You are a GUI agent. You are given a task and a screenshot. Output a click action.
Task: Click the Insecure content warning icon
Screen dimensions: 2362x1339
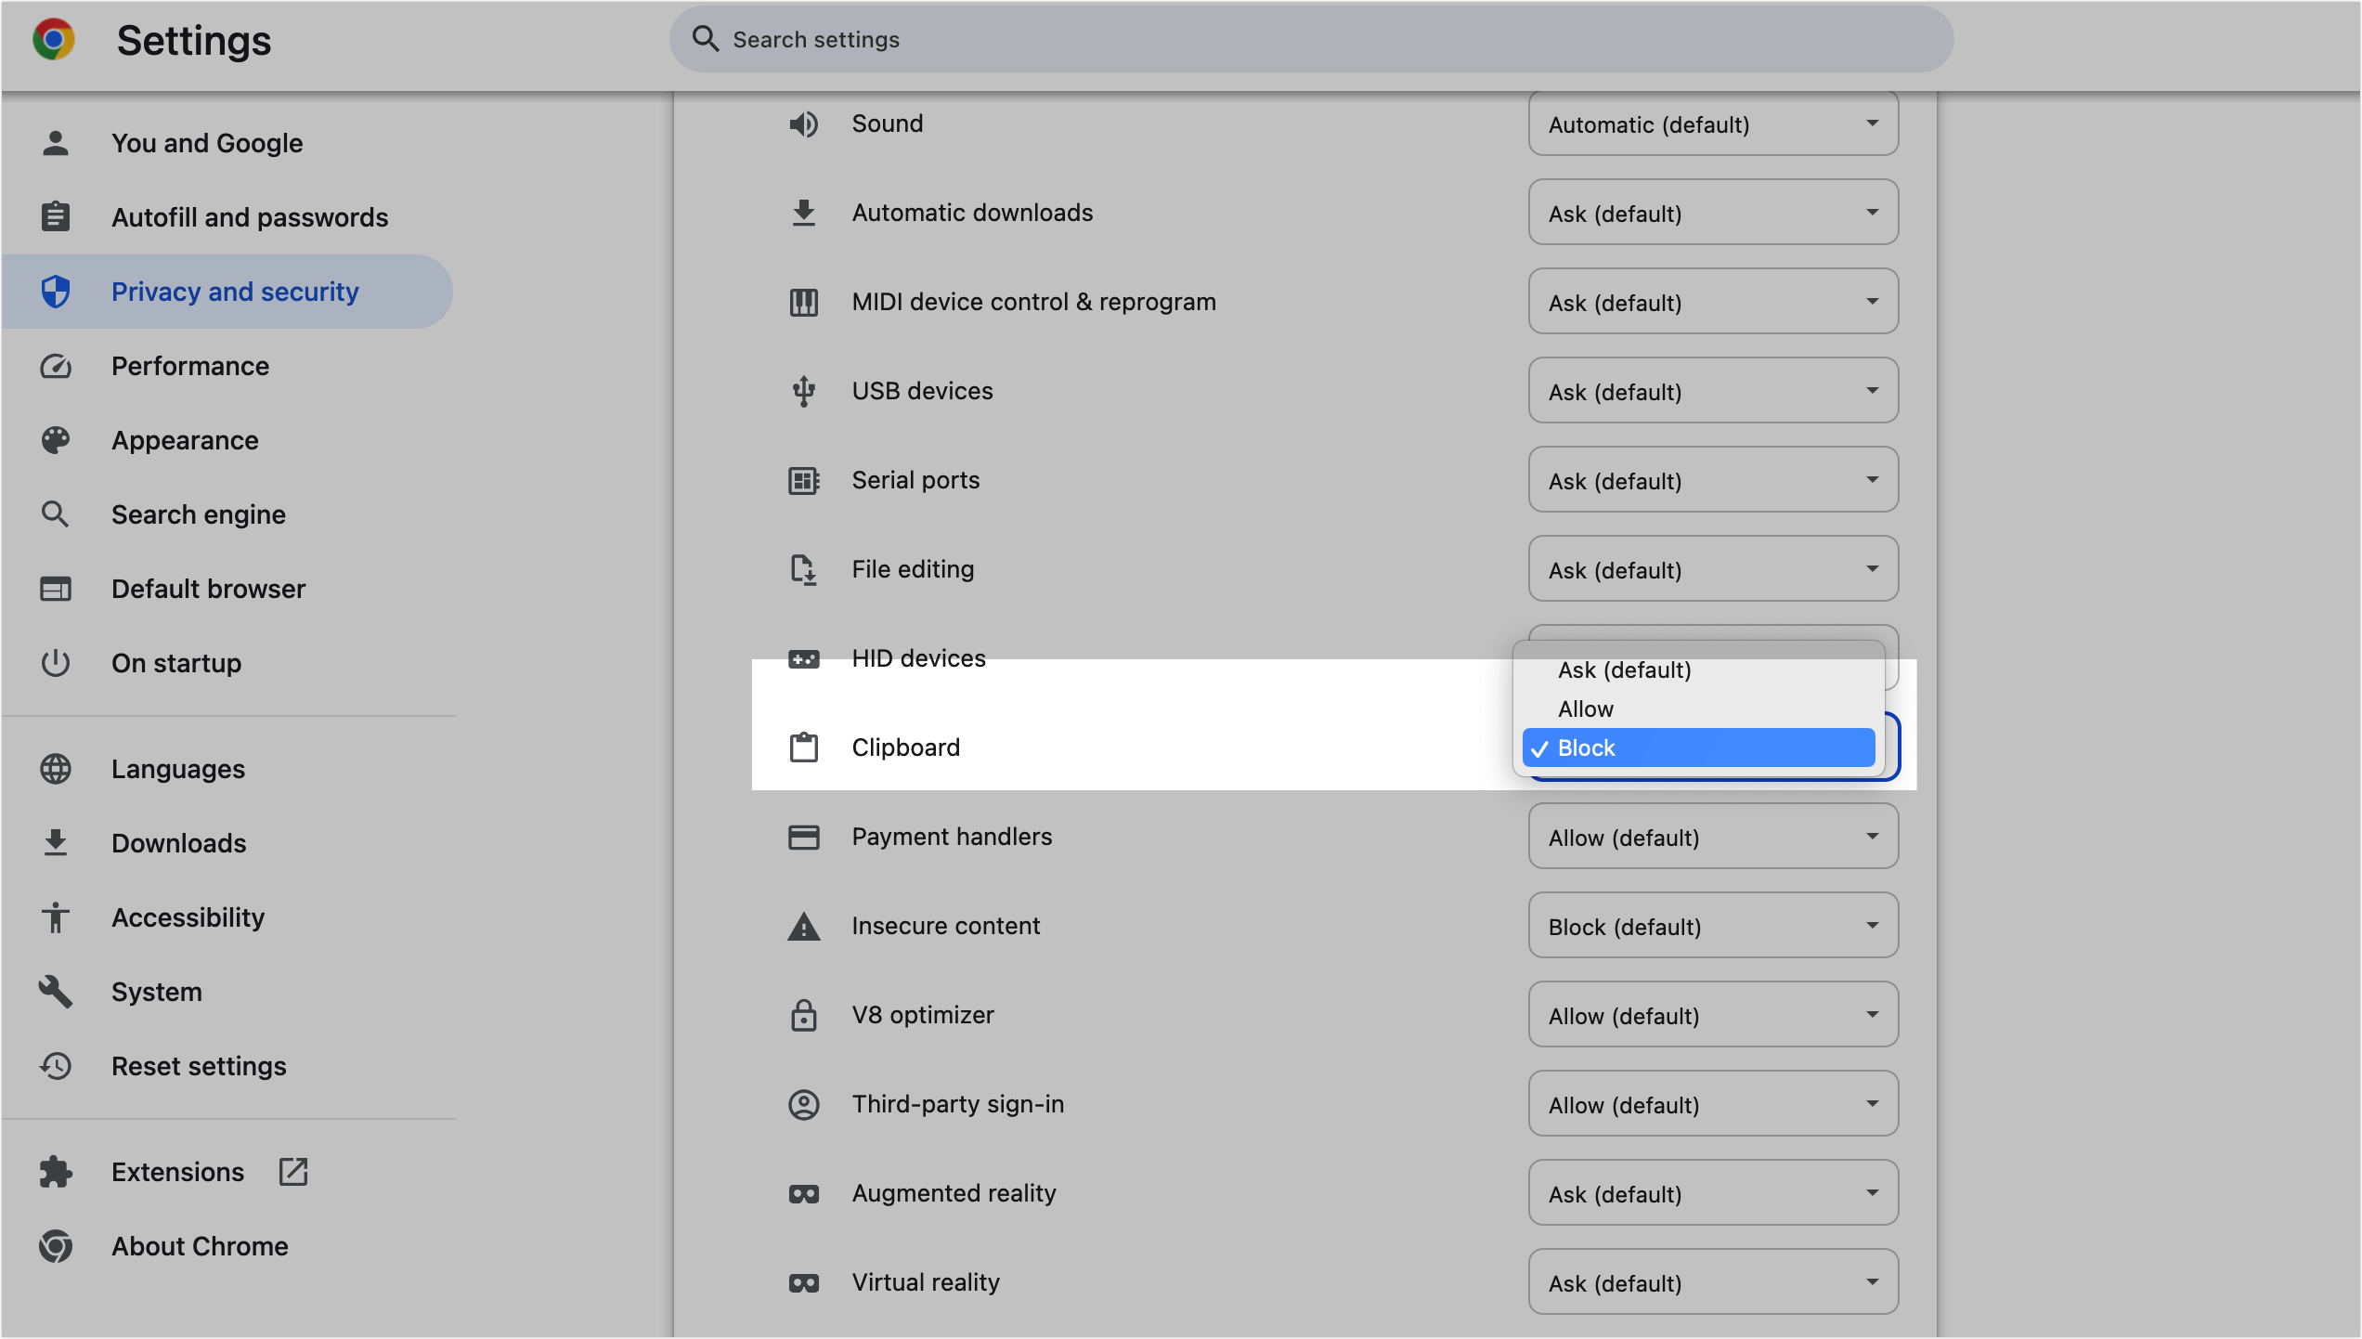[x=802, y=925]
